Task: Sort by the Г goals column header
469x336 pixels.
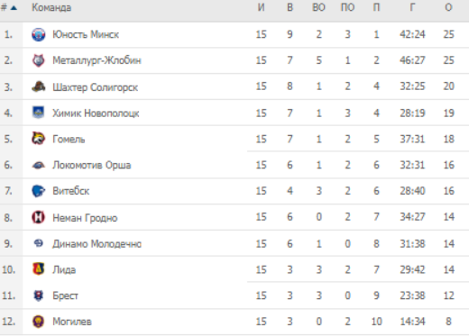Action: point(412,7)
